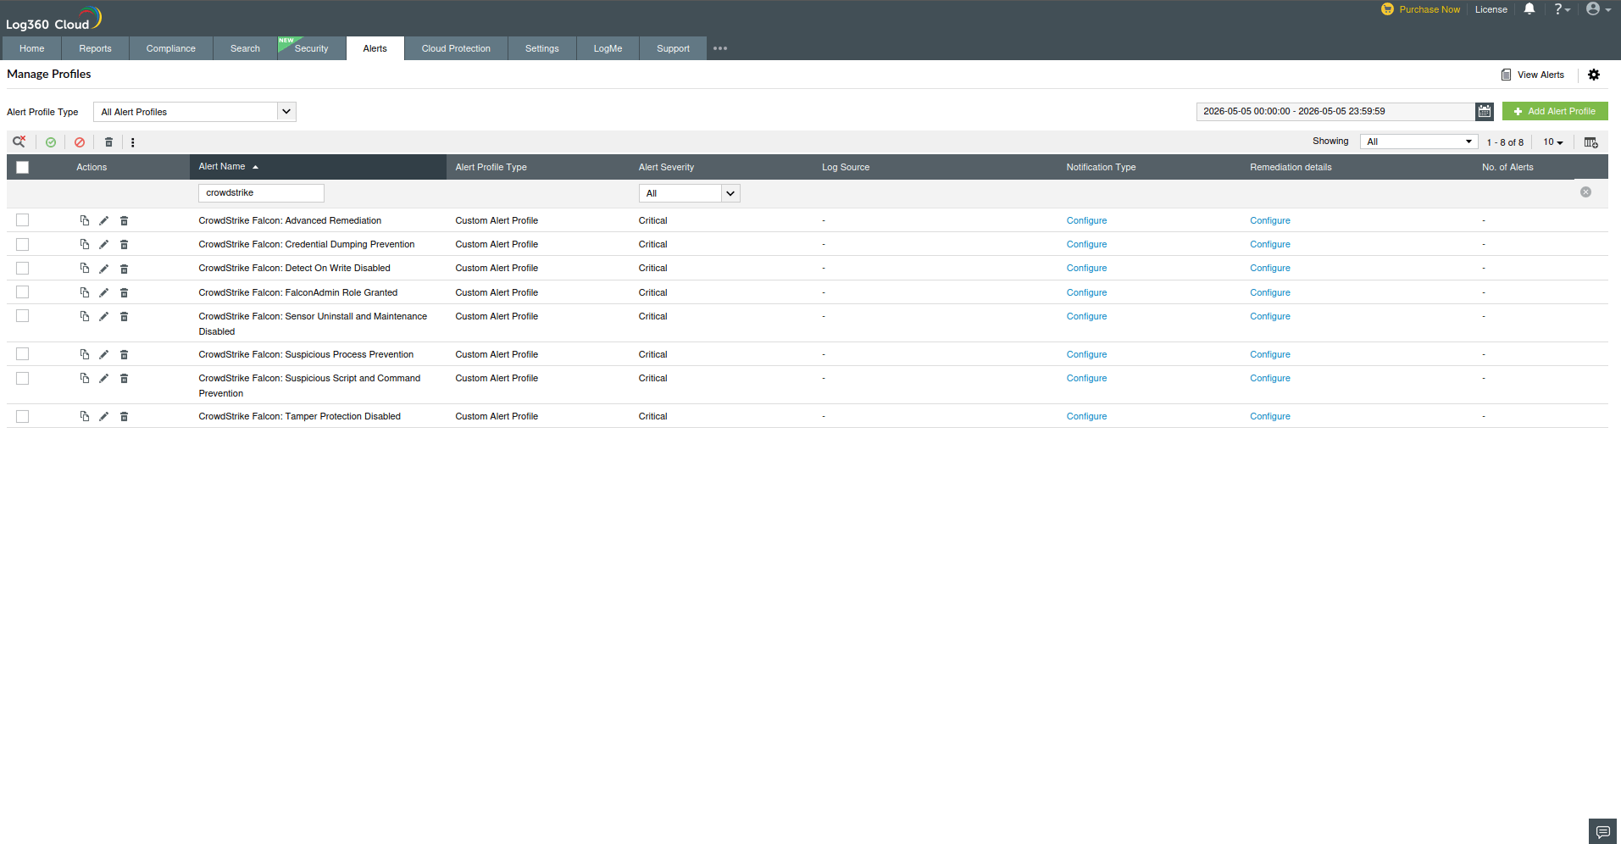Copy Credential Dumping Prevention profile

pyautogui.click(x=85, y=244)
